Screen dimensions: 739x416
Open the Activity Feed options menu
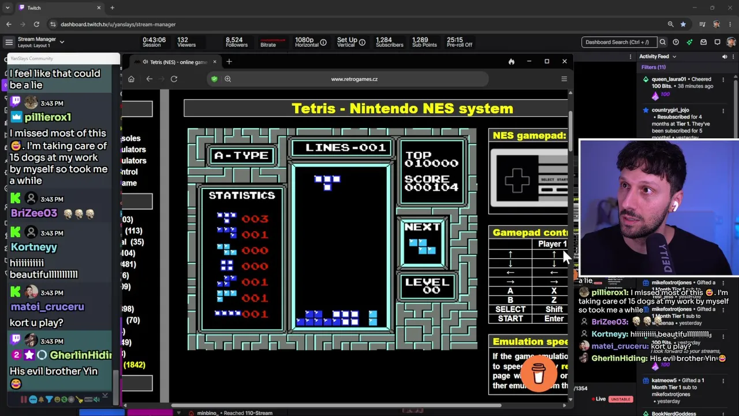pos(733,57)
